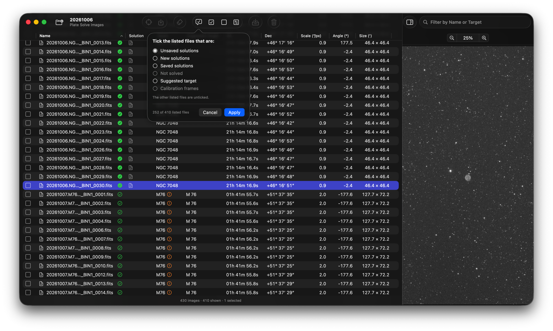Screen dimensions: 553x331
Task: Click the speech-bubble tick-by-criteria icon
Action: coord(199,22)
